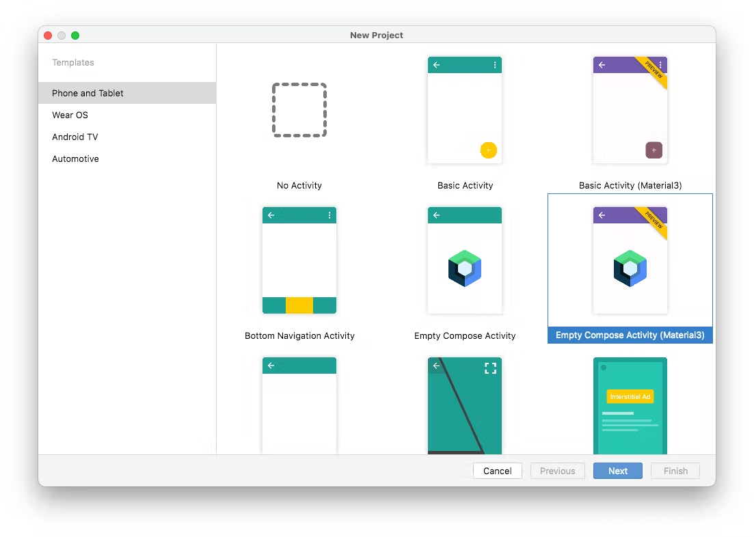Click the yellow plus FAB in Basic Activity
This screenshot has width=754, height=537.
(489, 150)
